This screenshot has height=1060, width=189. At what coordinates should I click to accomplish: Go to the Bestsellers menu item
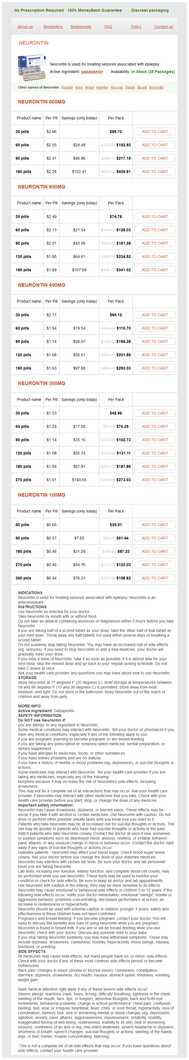(x=53, y=27)
